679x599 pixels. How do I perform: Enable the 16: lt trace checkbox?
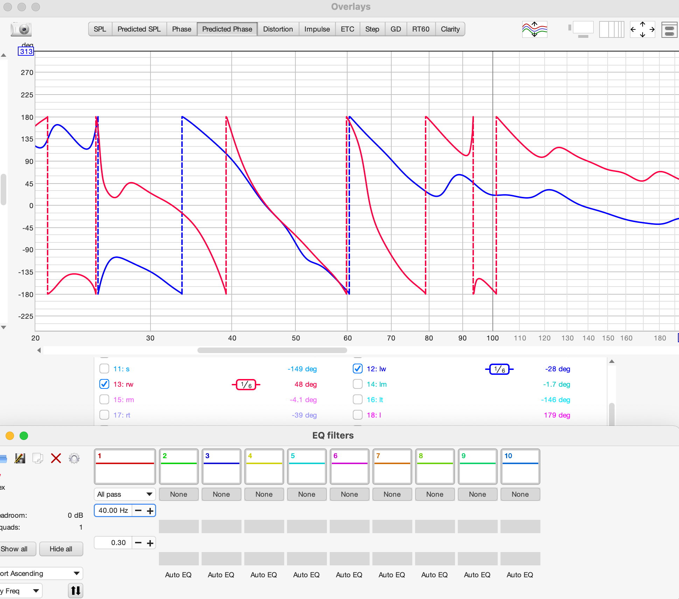click(358, 399)
